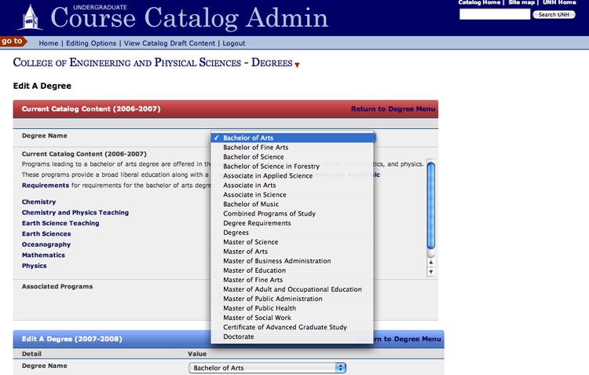Select Bachelor of Arts in the list
The width and height of the screenshot is (589, 375).
pos(293,138)
